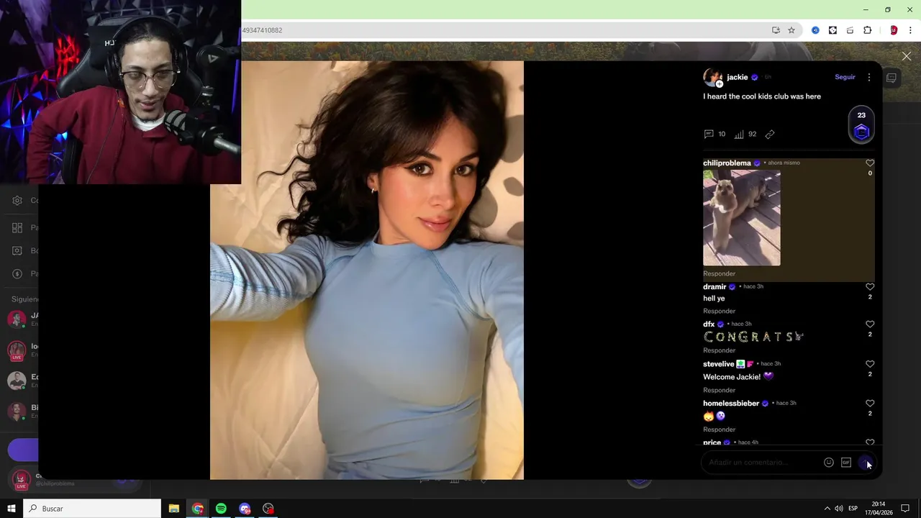Copy the post link via chain icon

click(770, 134)
